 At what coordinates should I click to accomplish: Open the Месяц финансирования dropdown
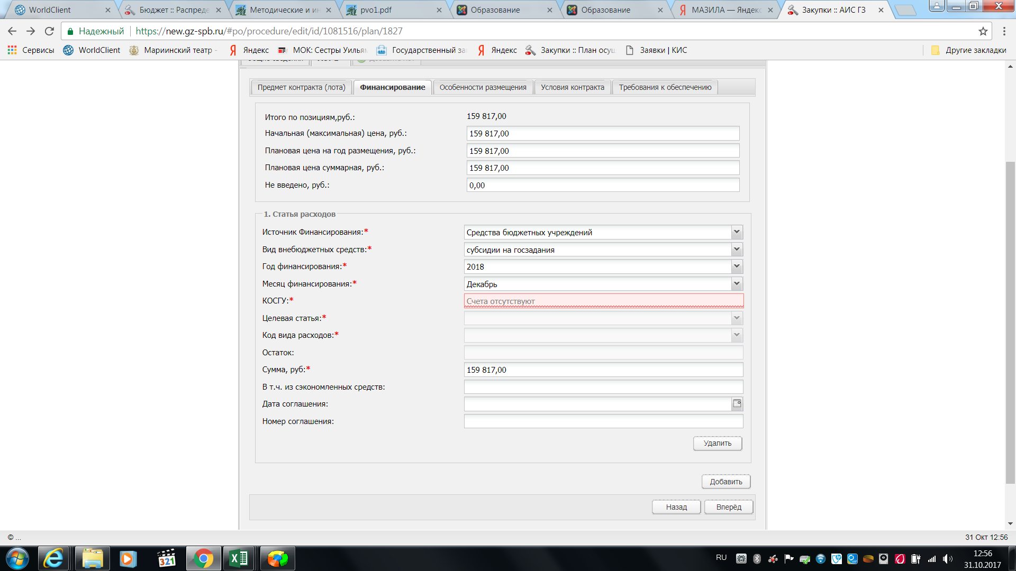[736, 284]
